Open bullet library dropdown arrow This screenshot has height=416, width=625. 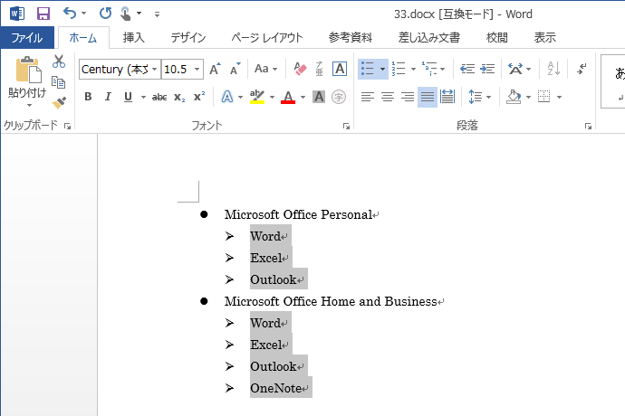click(x=382, y=70)
